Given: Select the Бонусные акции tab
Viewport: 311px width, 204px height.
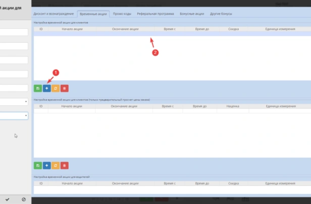Looking at the screenshot, I should click(192, 14).
